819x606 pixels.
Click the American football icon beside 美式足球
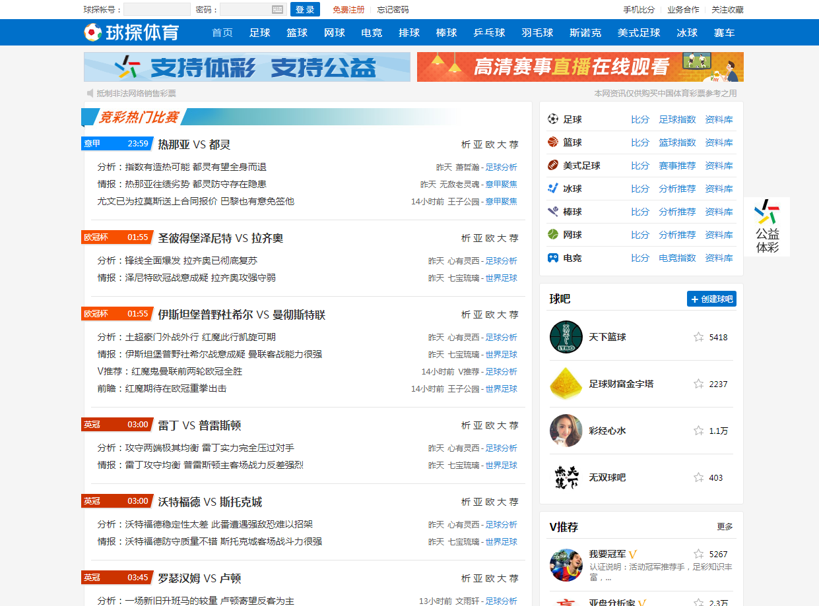553,166
